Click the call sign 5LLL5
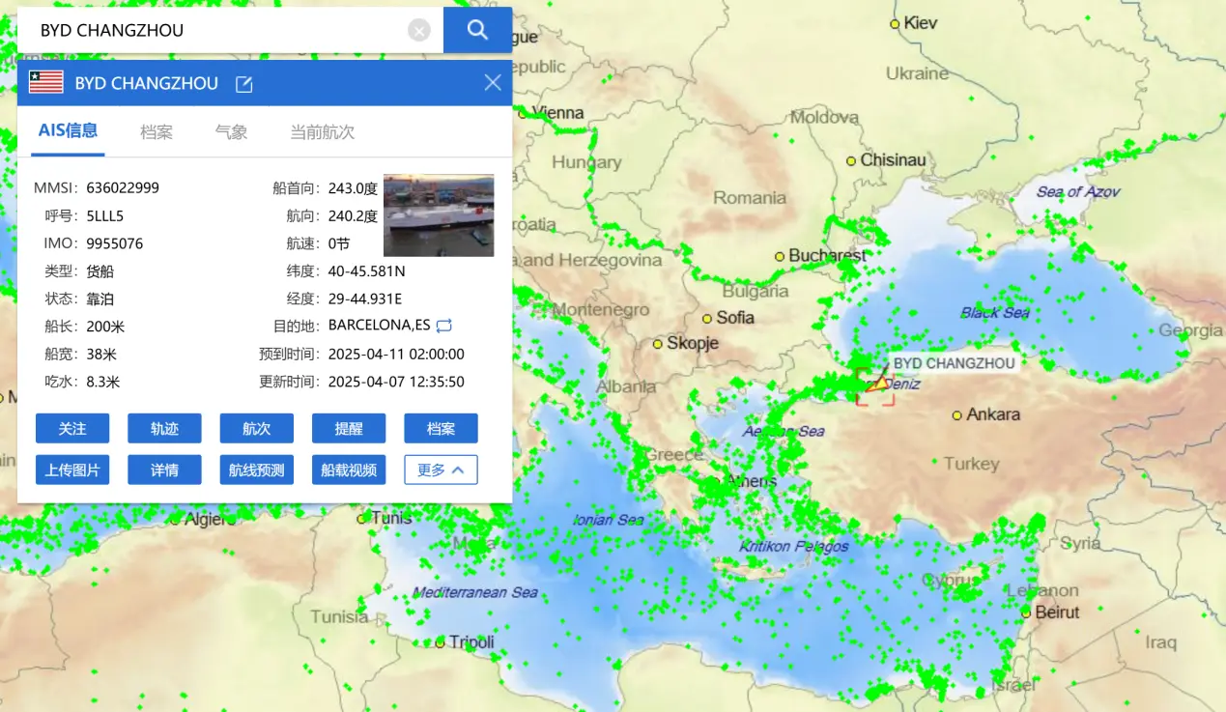1226x712 pixels. coord(105,215)
